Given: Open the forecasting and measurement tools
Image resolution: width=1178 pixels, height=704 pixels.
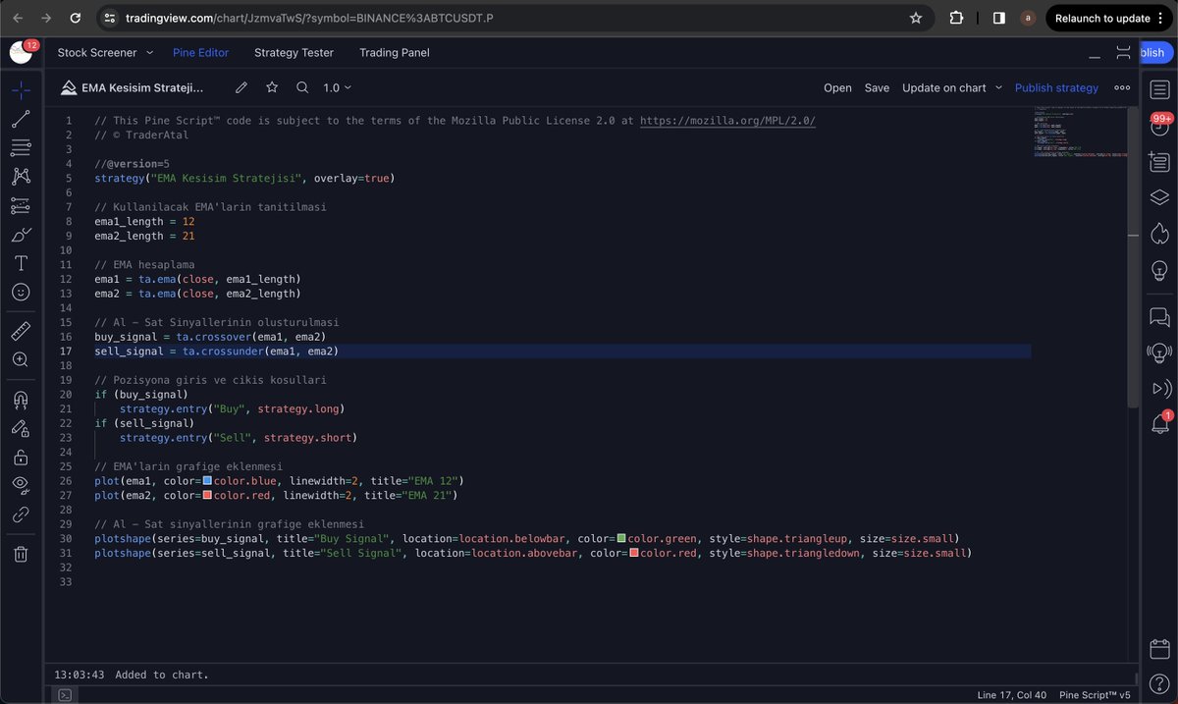Looking at the screenshot, I should 21,206.
